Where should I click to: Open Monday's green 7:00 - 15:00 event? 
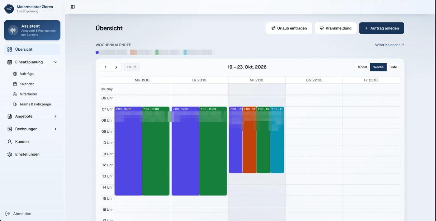click(x=156, y=151)
